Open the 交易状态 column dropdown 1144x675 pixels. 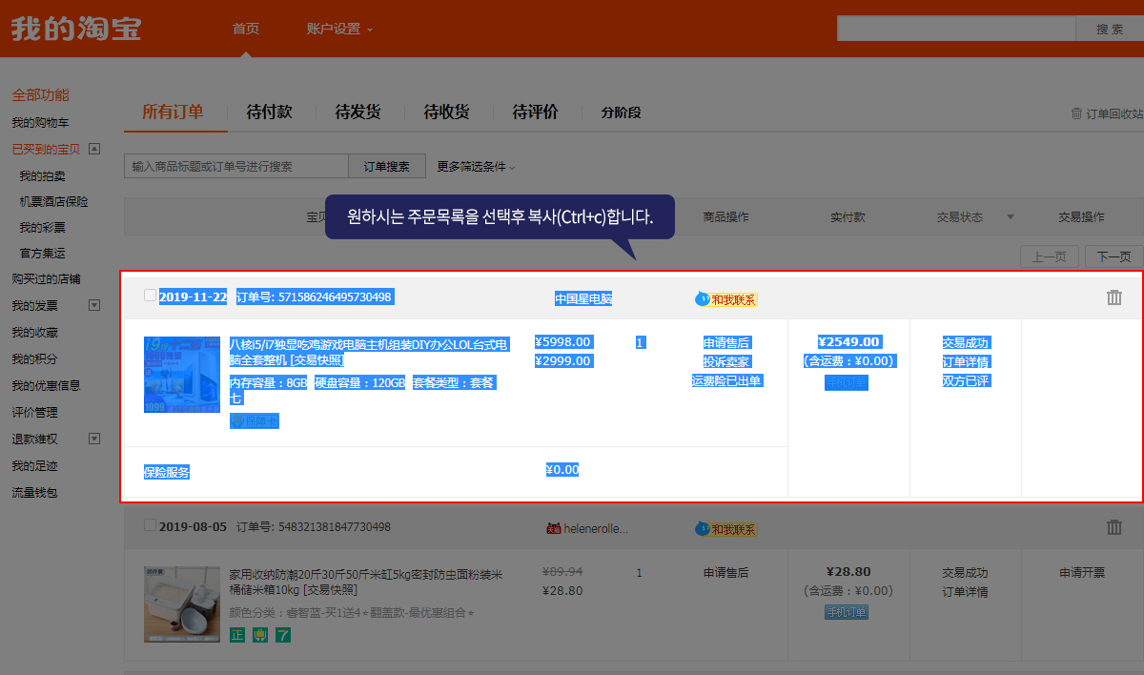(1010, 217)
